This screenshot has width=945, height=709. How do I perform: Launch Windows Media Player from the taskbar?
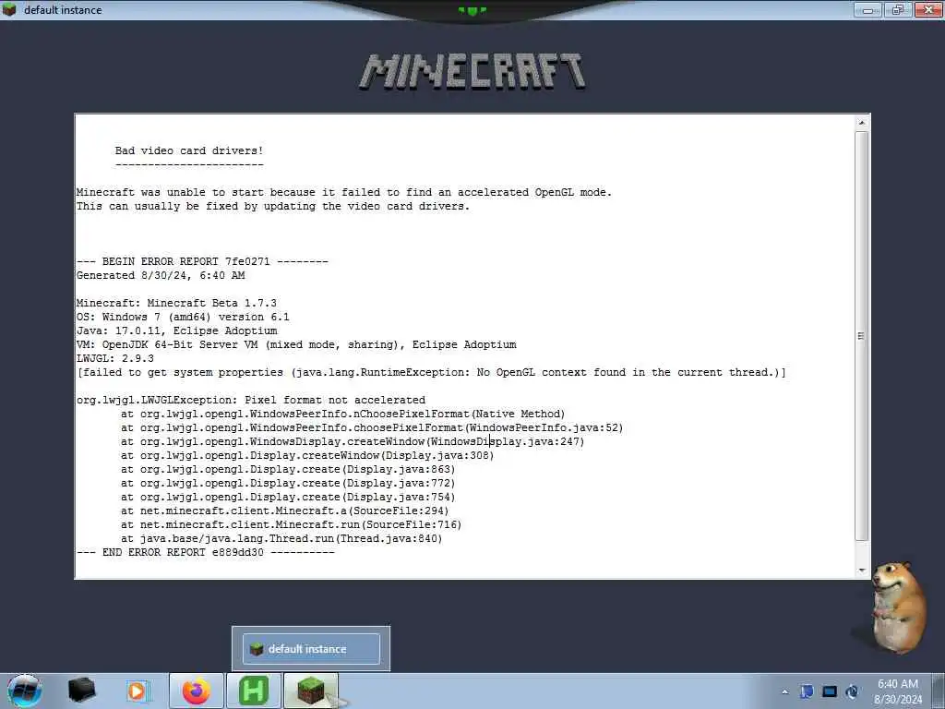[138, 691]
